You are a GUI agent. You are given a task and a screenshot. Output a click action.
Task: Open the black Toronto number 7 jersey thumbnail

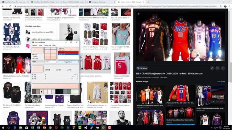point(12,92)
